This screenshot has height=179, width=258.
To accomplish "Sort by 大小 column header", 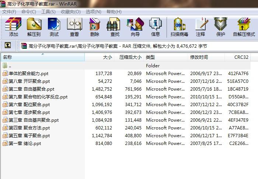I will pyautogui.click(x=100, y=57).
